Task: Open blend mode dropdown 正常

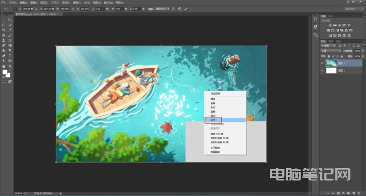Action: click(331, 51)
